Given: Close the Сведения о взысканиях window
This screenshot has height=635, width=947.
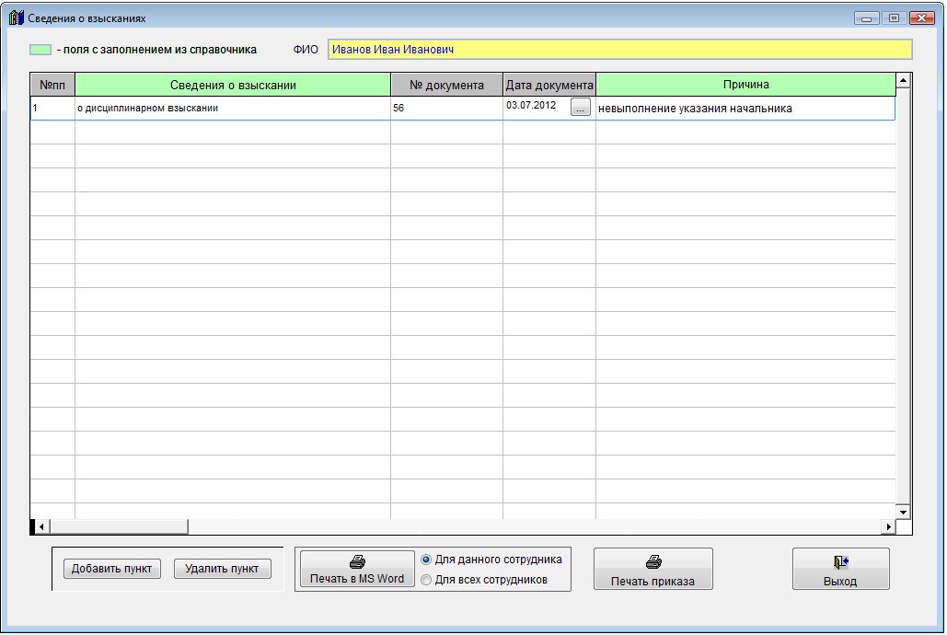Looking at the screenshot, I should 922,18.
